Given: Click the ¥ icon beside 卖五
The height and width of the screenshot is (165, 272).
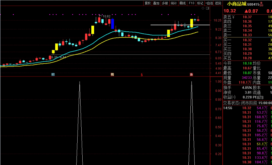Looking at the screenshot, I should tap(233, 17).
